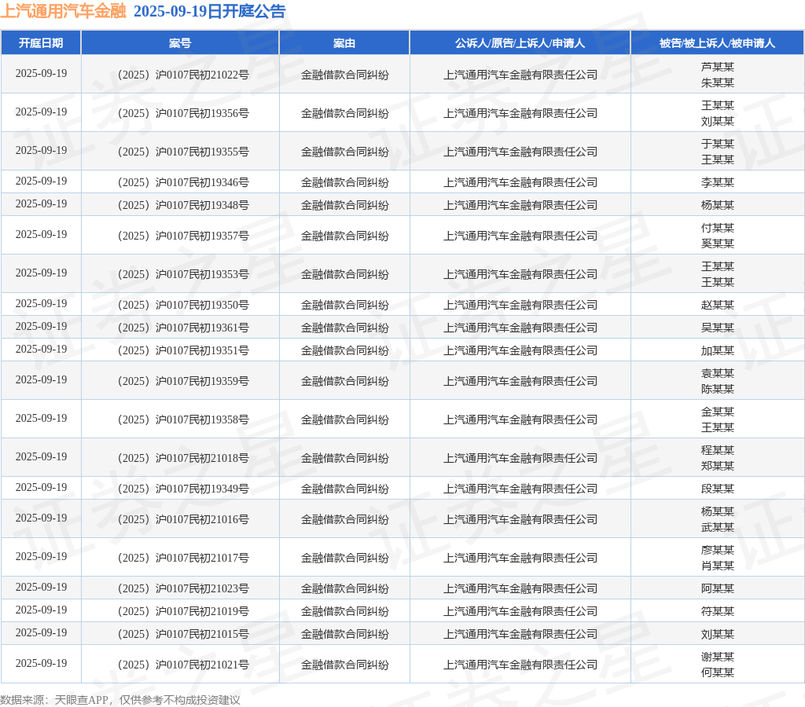
Task: Click the date in the 21022号 row
Action: click(x=41, y=73)
